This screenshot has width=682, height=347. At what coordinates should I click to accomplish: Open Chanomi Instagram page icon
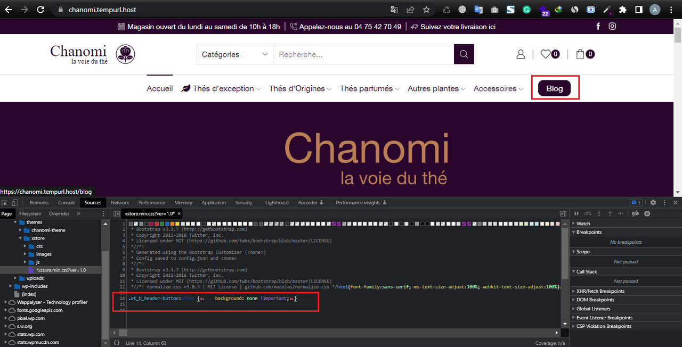point(613,26)
